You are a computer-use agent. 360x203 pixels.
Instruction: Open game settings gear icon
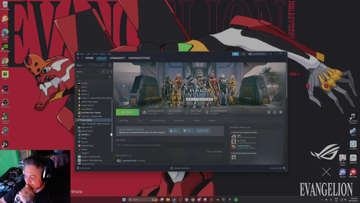coord(269,112)
